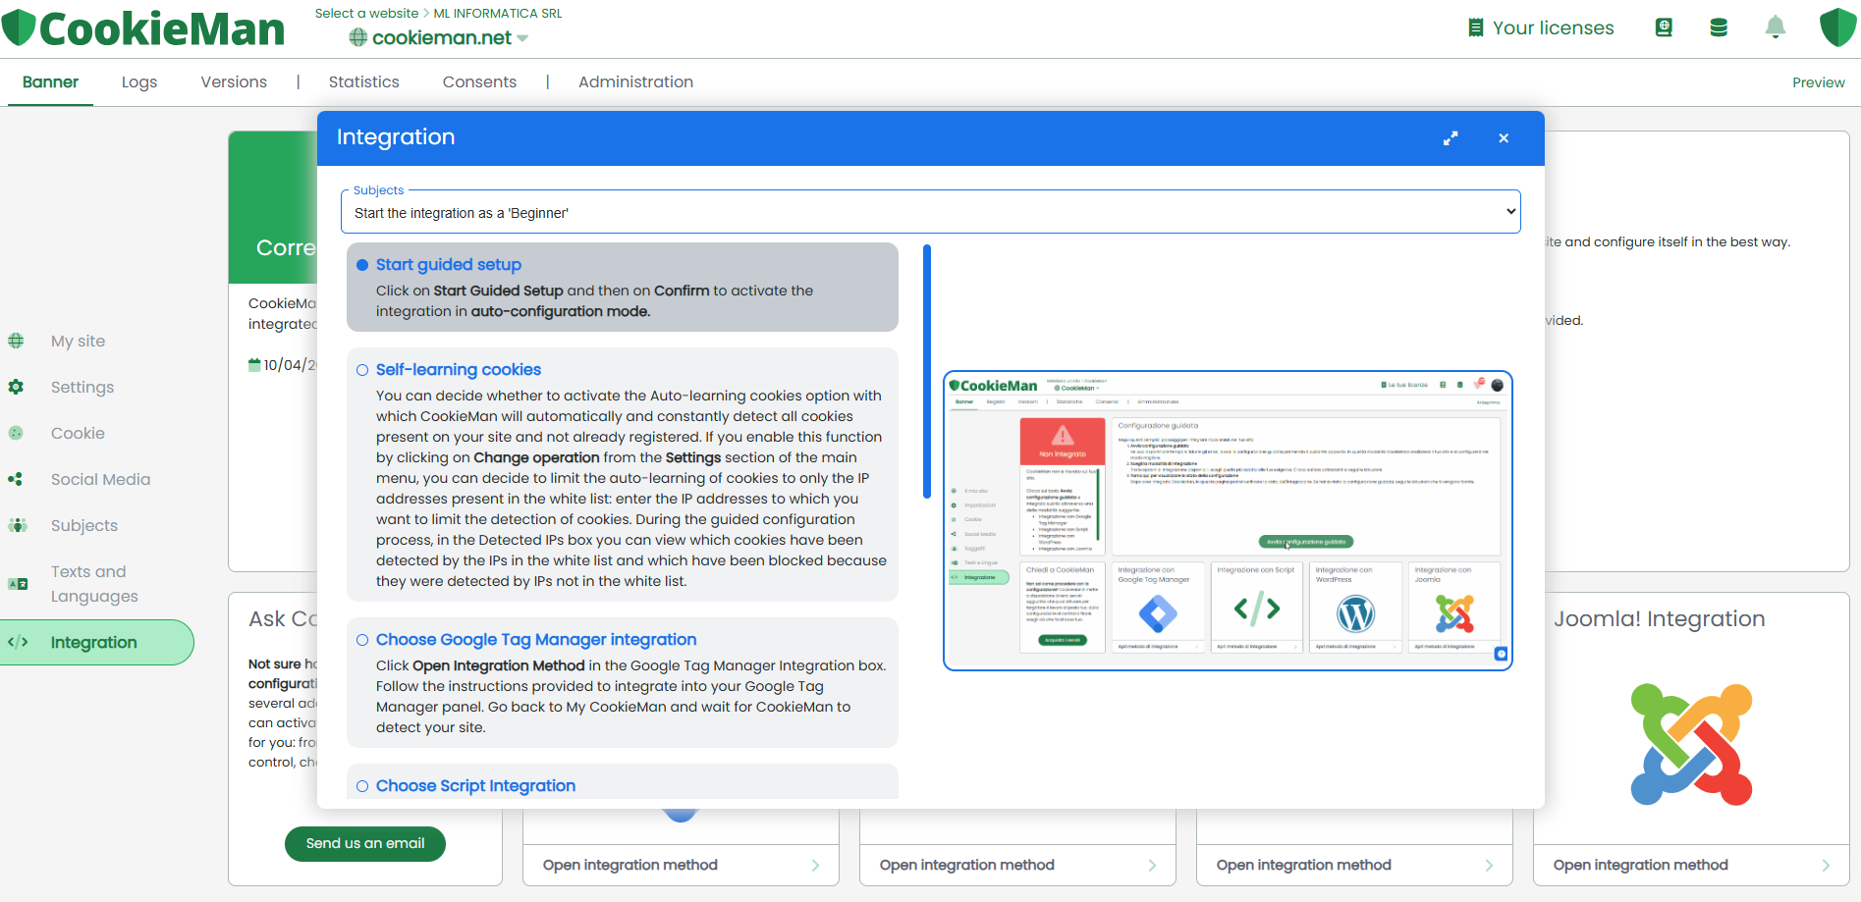Viewport: 1861px width, 902px height.
Task: Click the green shield profile icon
Action: 1837,27
